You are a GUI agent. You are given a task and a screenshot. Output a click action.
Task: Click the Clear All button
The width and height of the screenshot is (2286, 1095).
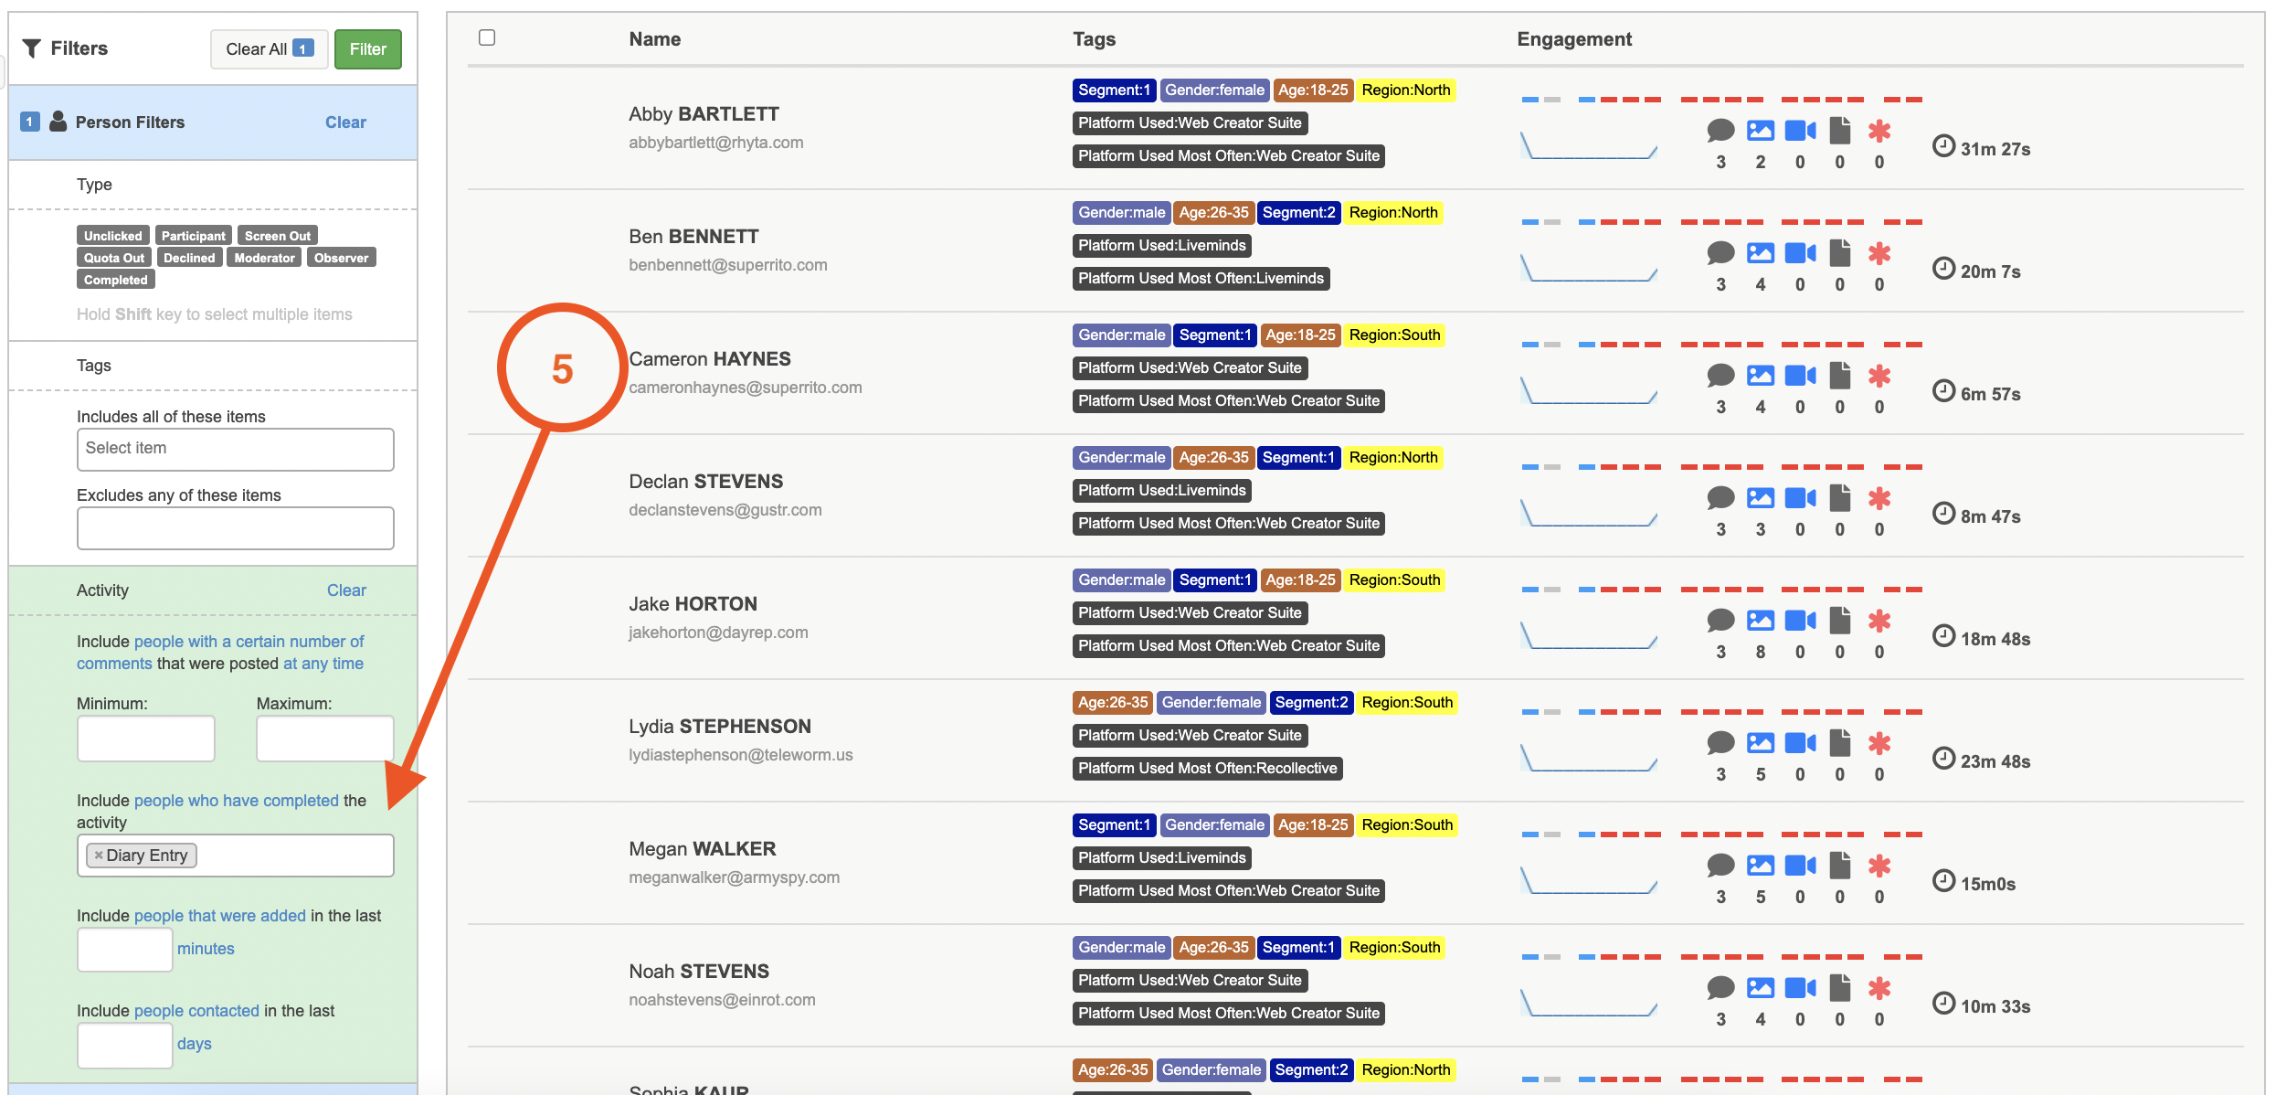pos(269,49)
